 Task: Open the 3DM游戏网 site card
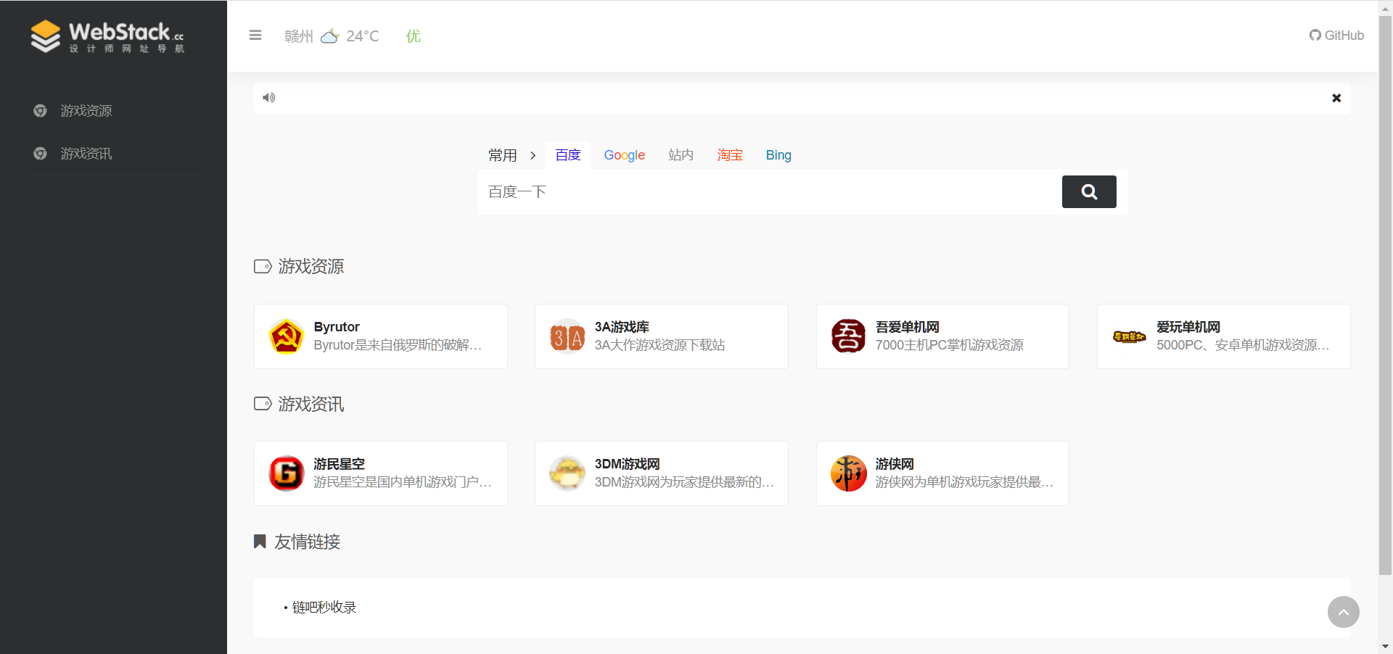click(662, 473)
